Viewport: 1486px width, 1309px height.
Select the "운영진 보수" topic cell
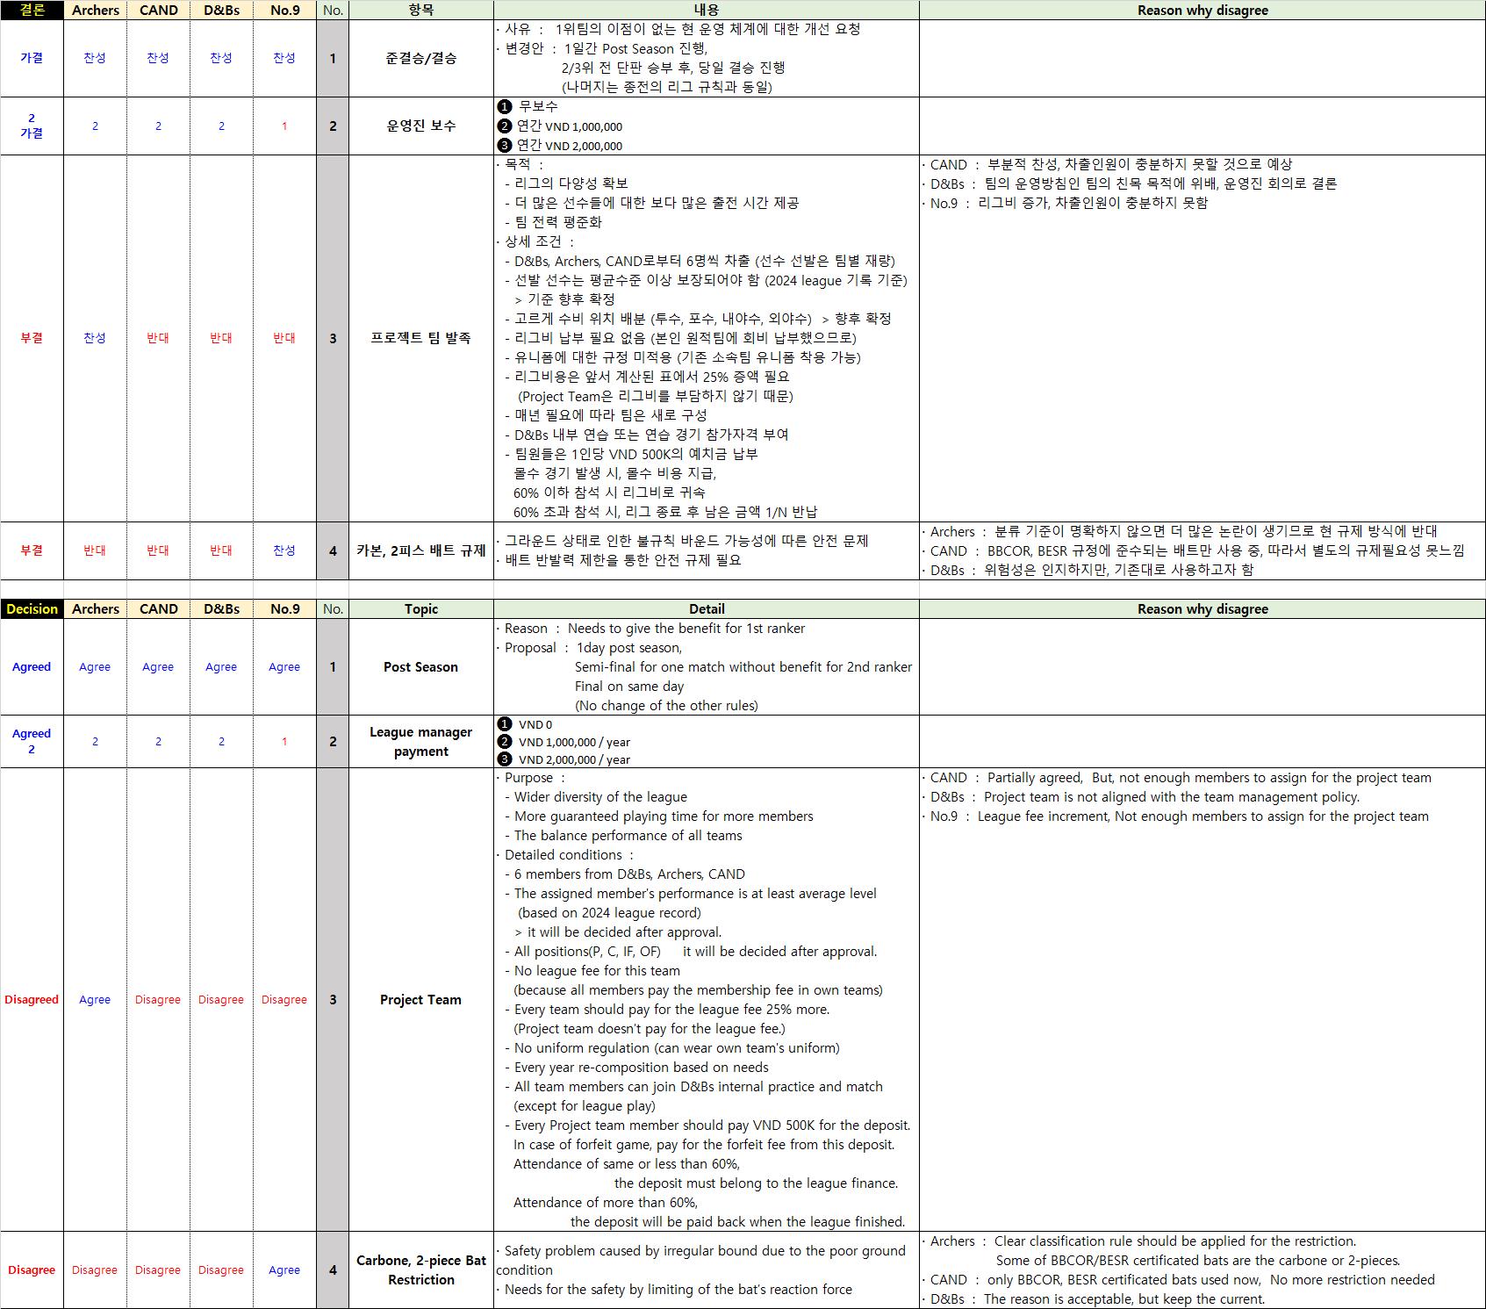pyautogui.click(x=420, y=126)
